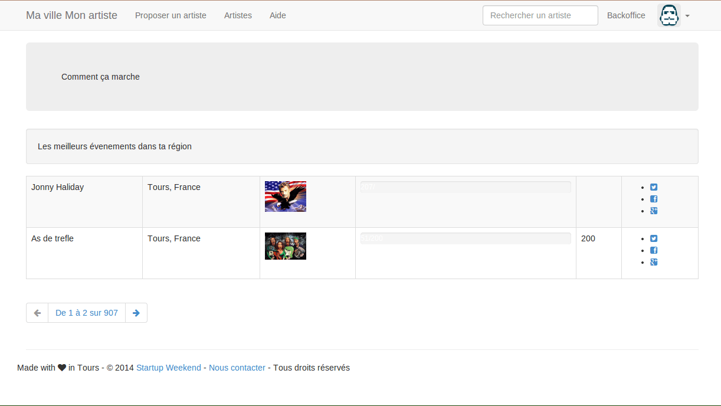Click the Jonny Haliday progress bar

click(x=466, y=187)
